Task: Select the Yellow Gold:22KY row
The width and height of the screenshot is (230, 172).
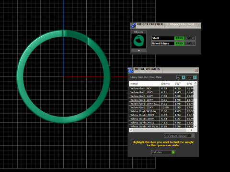Action: pyautogui.click(x=161, y=107)
